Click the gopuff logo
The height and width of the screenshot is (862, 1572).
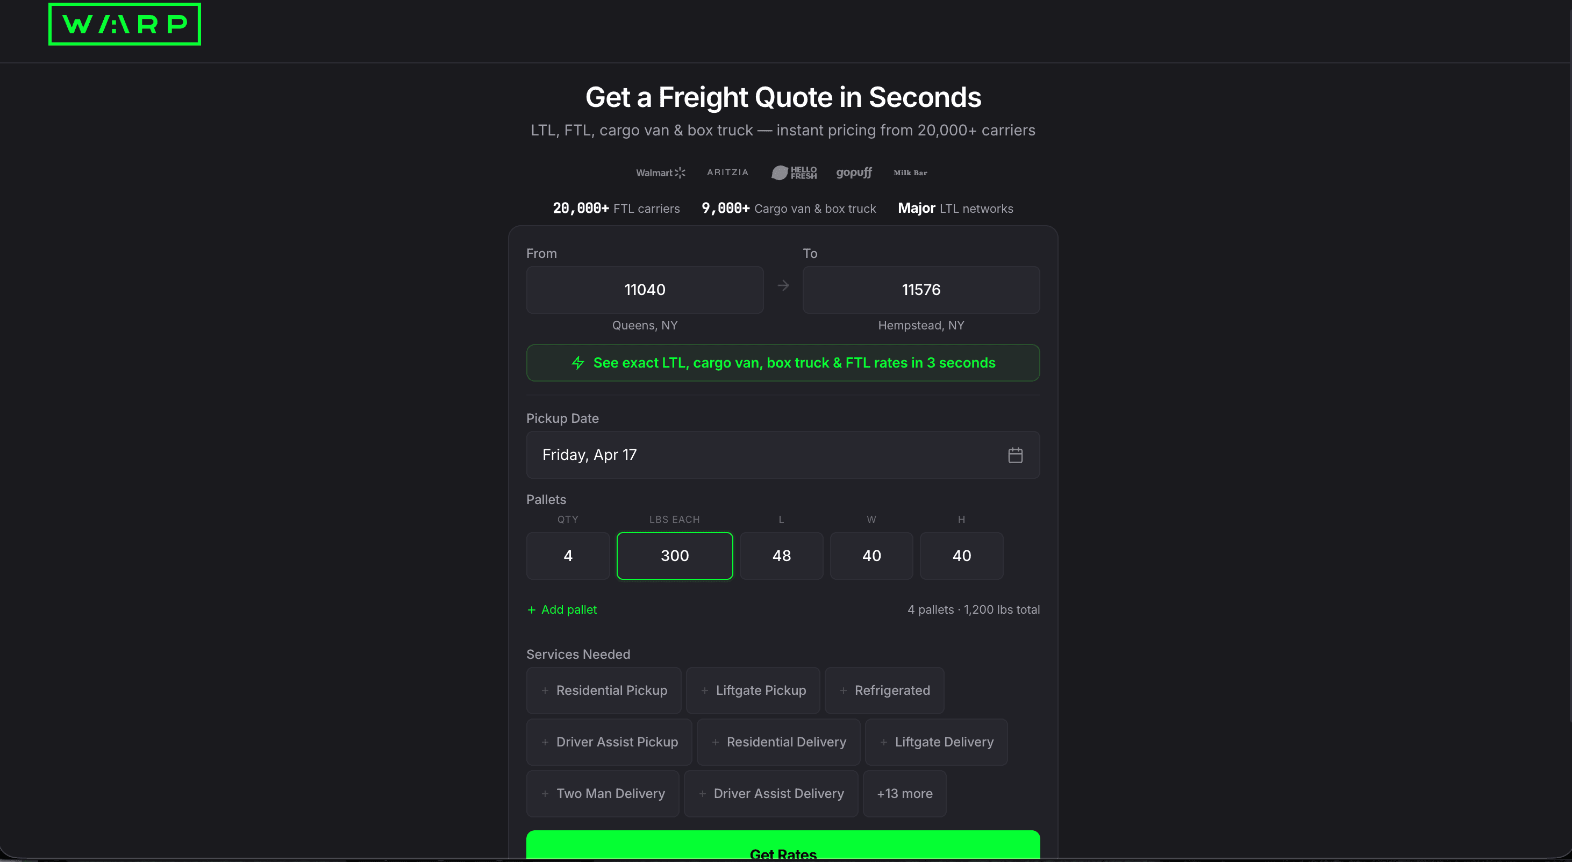click(x=854, y=173)
